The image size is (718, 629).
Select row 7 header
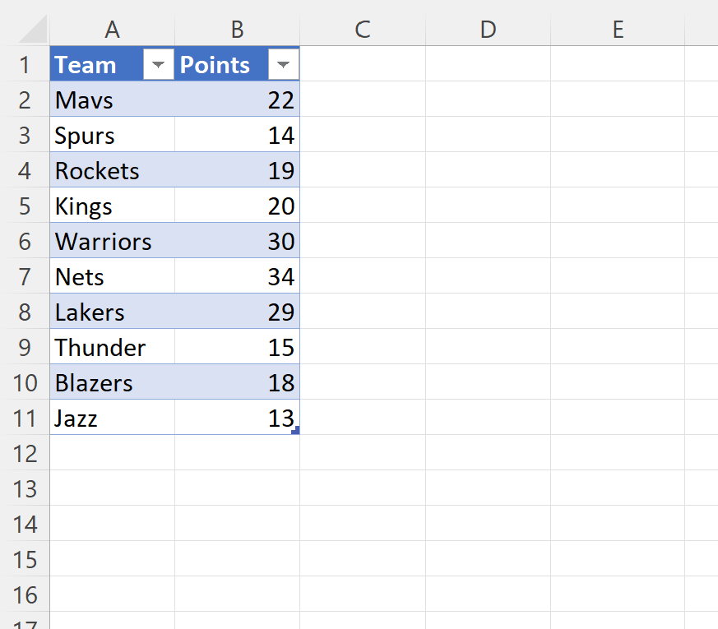click(25, 276)
